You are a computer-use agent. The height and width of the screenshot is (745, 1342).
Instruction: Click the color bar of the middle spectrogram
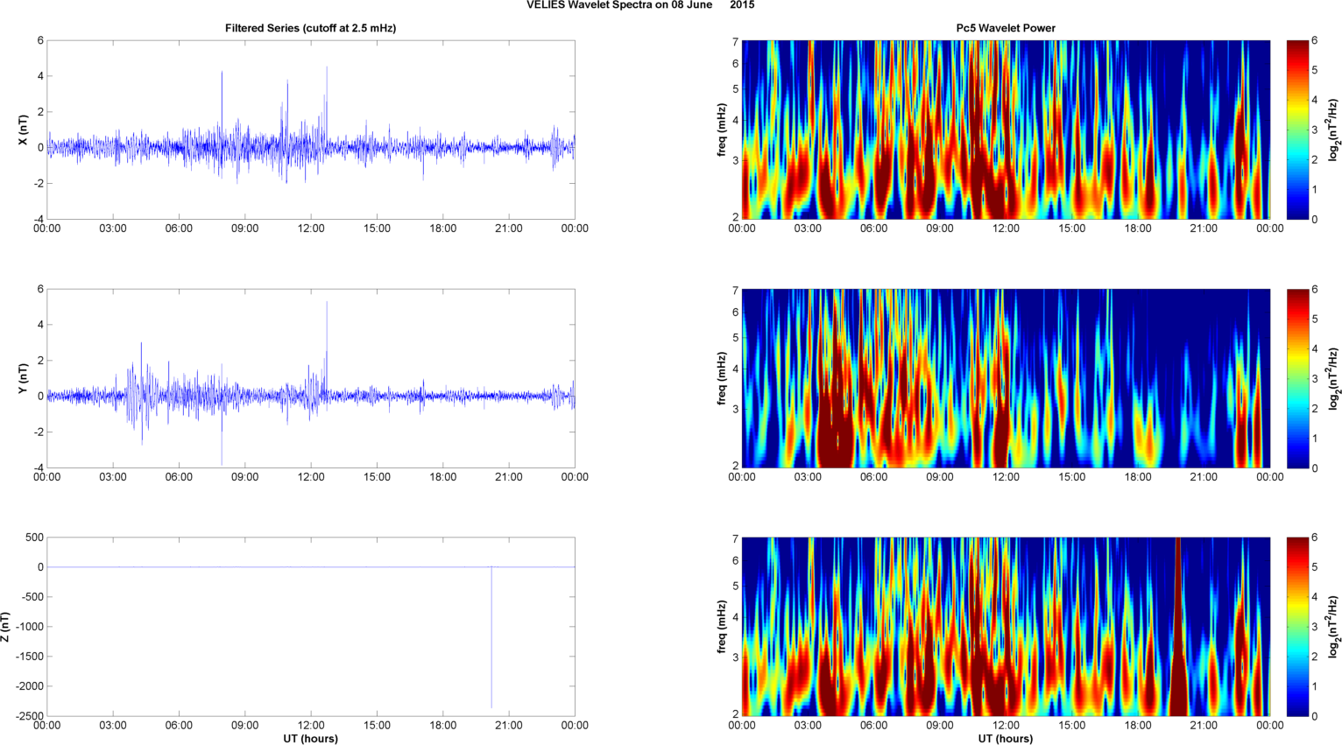click(1297, 378)
